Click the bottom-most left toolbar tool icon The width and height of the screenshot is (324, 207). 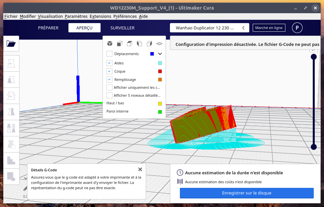pos(11,176)
